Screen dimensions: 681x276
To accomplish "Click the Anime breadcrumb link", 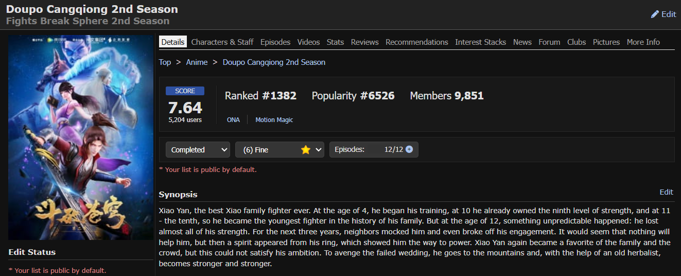I will point(197,62).
